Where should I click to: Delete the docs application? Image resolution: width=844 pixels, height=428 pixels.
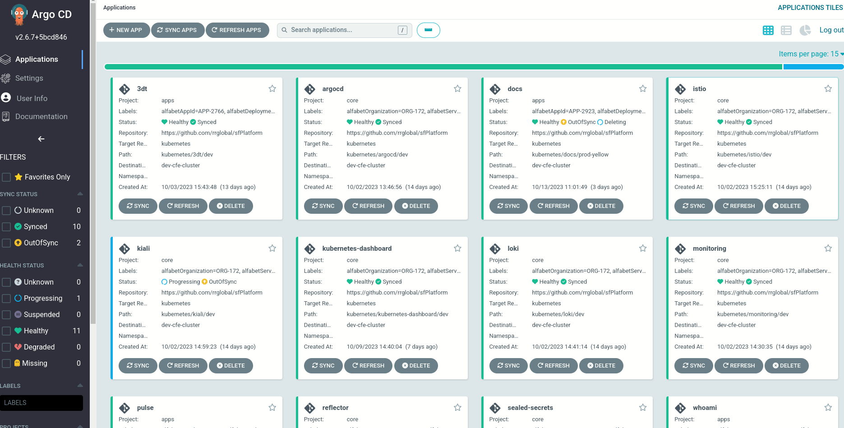[x=601, y=206]
